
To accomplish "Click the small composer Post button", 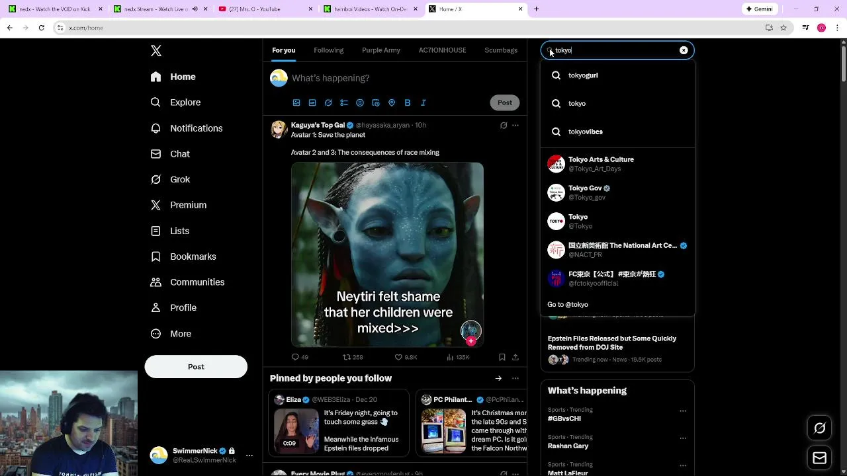I will (x=505, y=102).
